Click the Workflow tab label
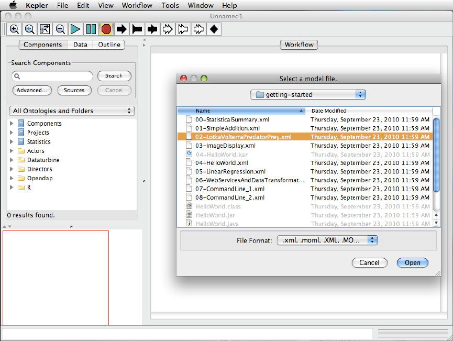 pyautogui.click(x=299, y=45)
